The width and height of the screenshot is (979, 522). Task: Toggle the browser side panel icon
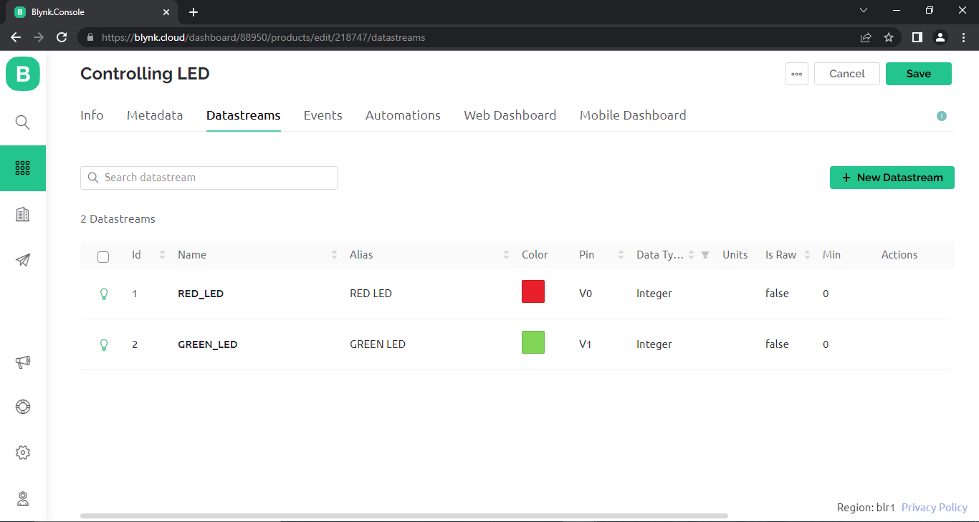pyautogui.click(x=917, y=37)
